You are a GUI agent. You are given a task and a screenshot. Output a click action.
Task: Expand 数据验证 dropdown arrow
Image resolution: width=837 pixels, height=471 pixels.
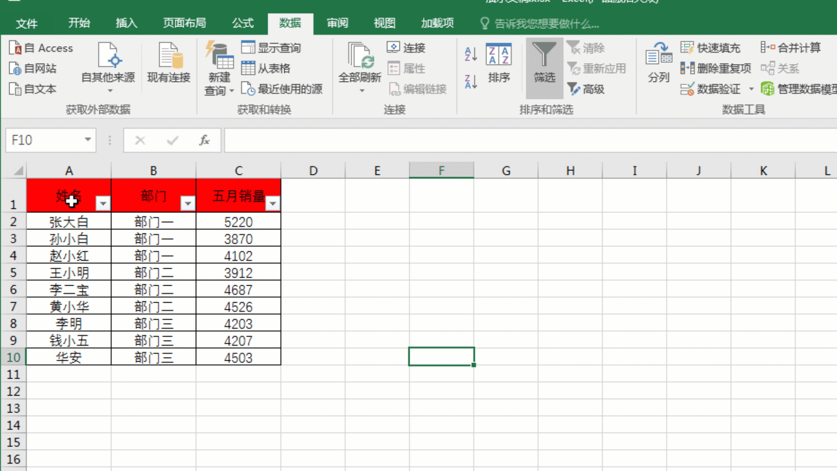coord(751,89)
